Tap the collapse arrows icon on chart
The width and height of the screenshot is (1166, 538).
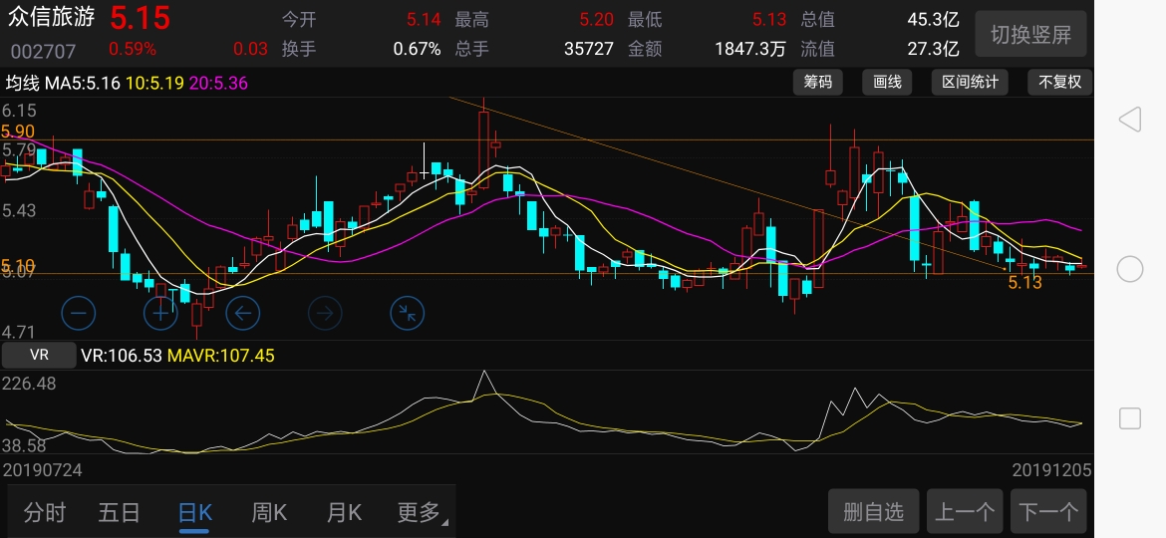(408, 314)
